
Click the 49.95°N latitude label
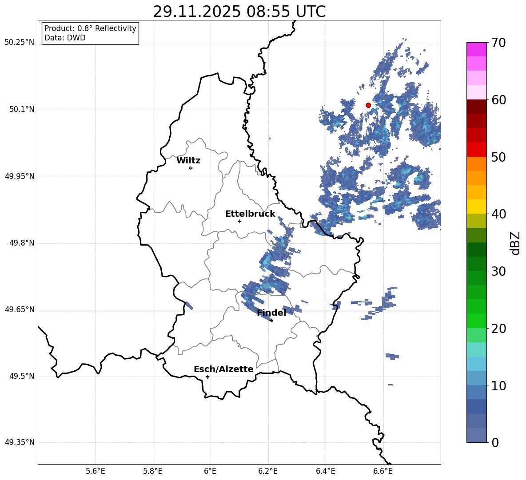click(20, 176)
